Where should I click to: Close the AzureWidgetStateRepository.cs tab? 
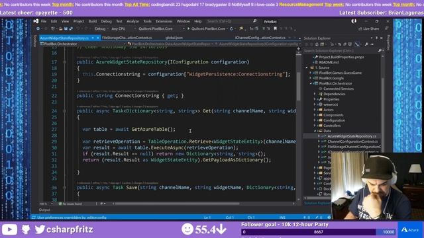(x=98, y=38)
